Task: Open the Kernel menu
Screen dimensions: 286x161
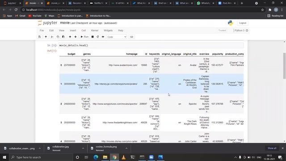Action: coord(95,30)
